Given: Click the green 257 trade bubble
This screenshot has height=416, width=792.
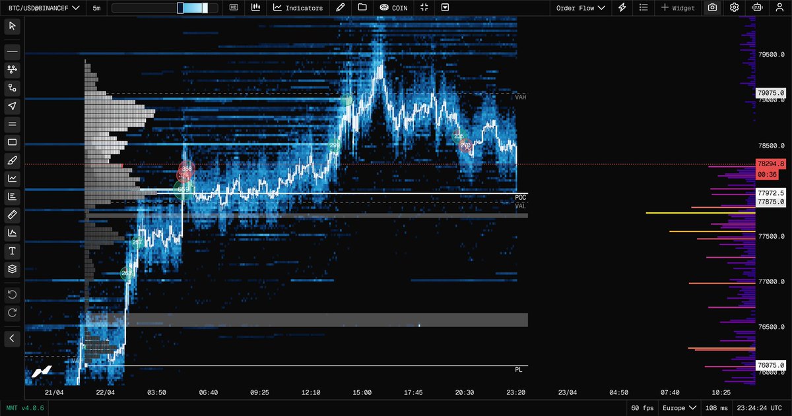Looking at the screenshot, I should pyautogui.click(x=137, y=243).
